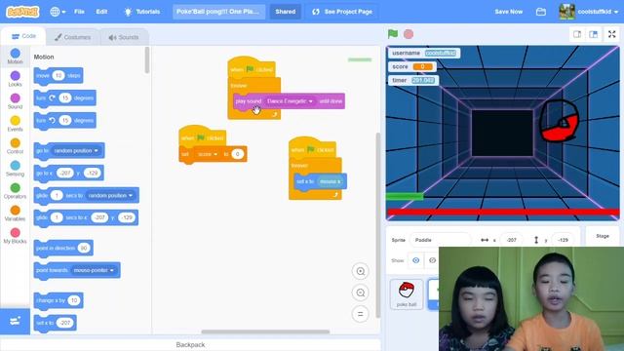
Task: Click change x by 10 block
Action: (58, 300)
